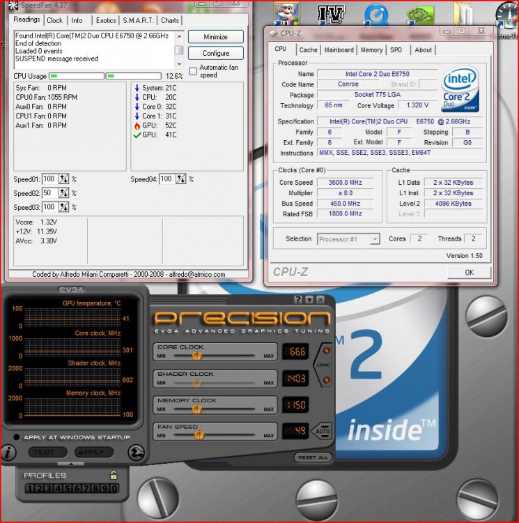Click the GPU temperature graph

click(72, 317)
